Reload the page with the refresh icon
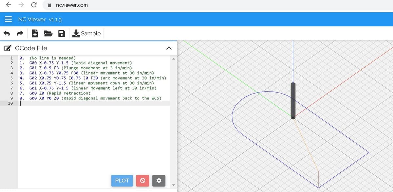Image resolution: width=393 pixels, height=192 pixels. [34, 5]
